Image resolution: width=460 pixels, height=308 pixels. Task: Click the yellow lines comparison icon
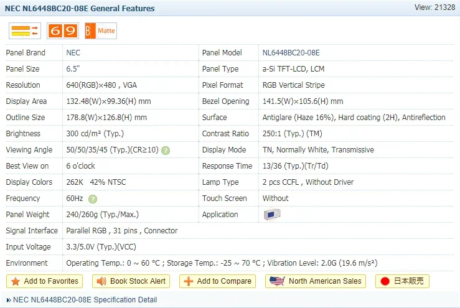[x=25, y=31]
